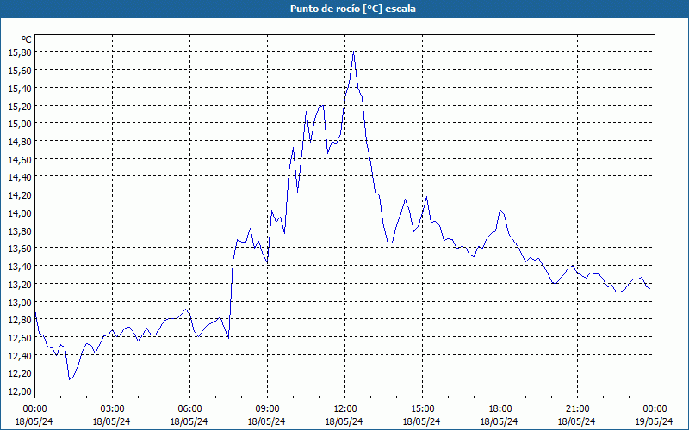Select the 13,60 y-axis value
The width and height of the screenshot is (689, 430).
(20, 249)
